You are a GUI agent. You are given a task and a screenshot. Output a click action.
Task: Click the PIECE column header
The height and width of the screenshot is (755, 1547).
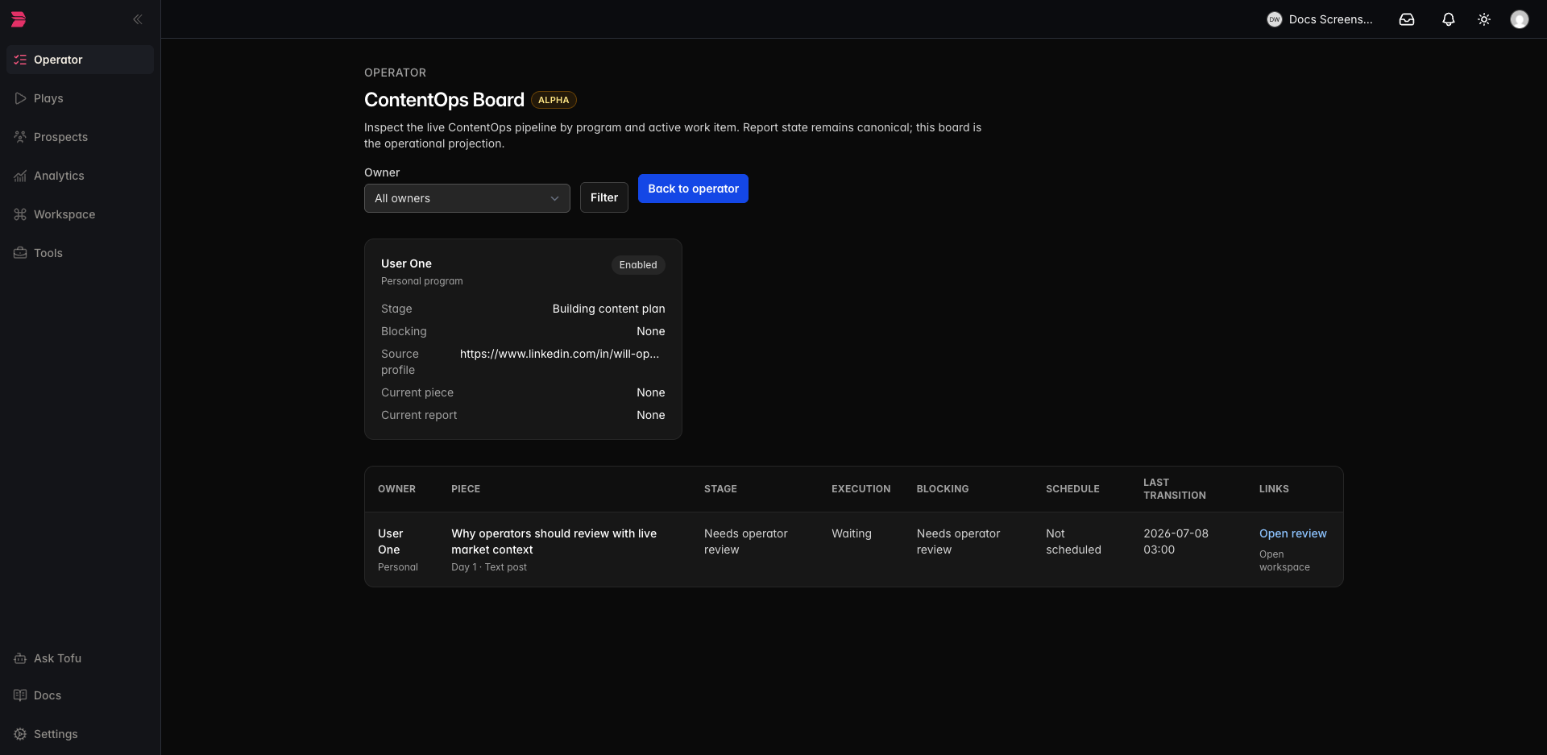466,489
